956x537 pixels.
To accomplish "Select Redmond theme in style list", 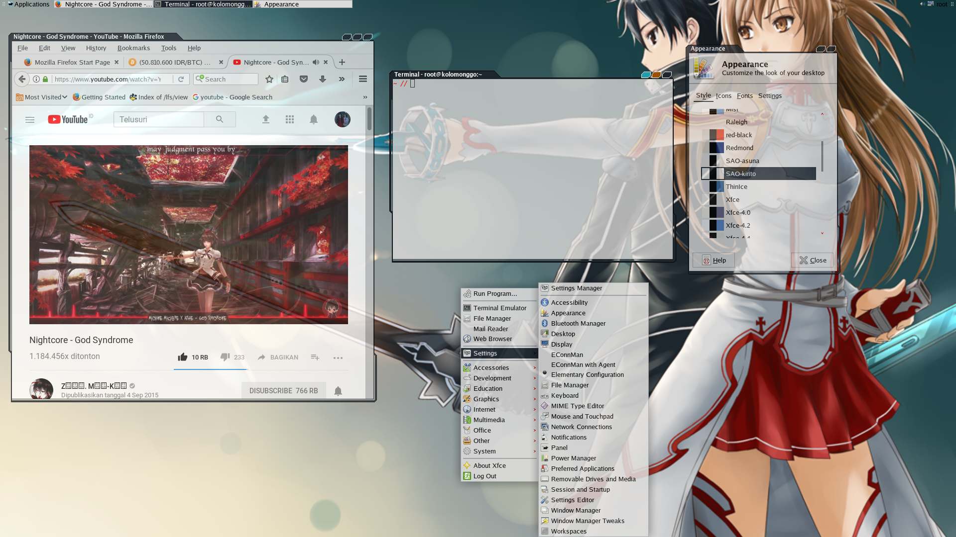I will [x=758, y=148].
